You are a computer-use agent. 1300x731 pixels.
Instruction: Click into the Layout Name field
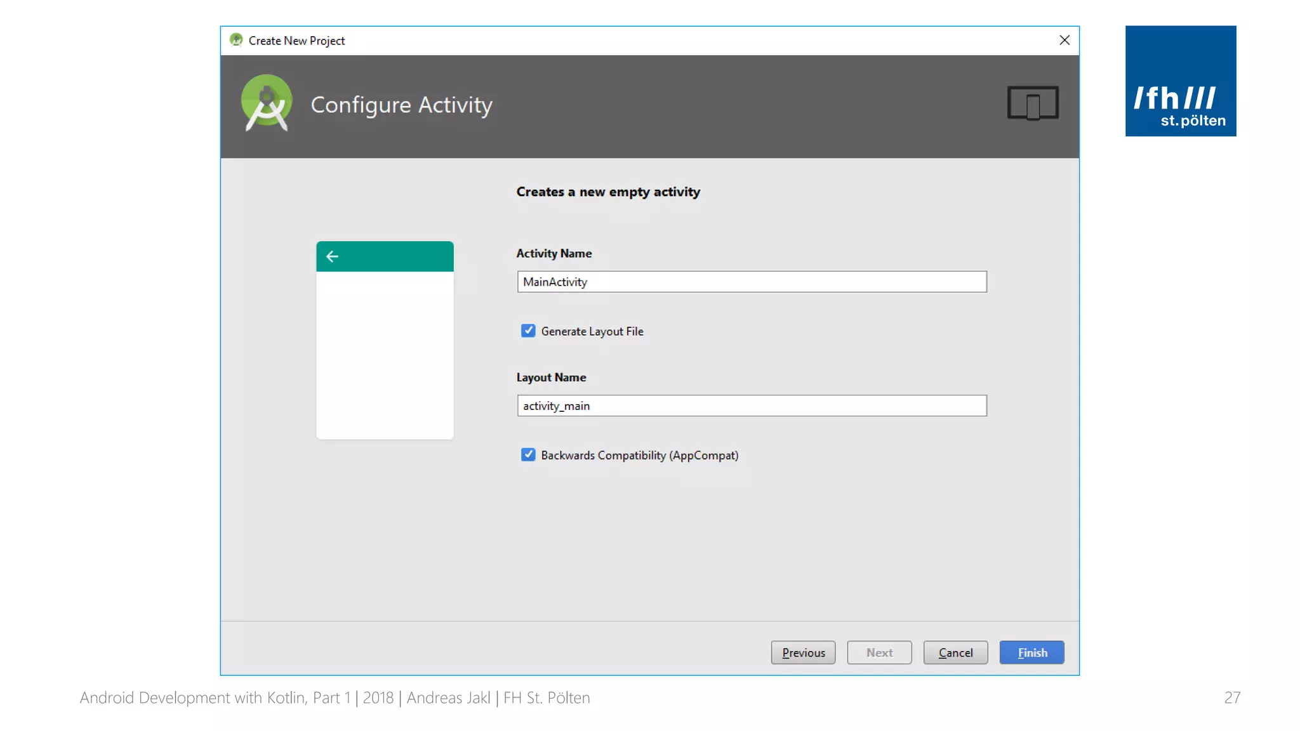752,405
